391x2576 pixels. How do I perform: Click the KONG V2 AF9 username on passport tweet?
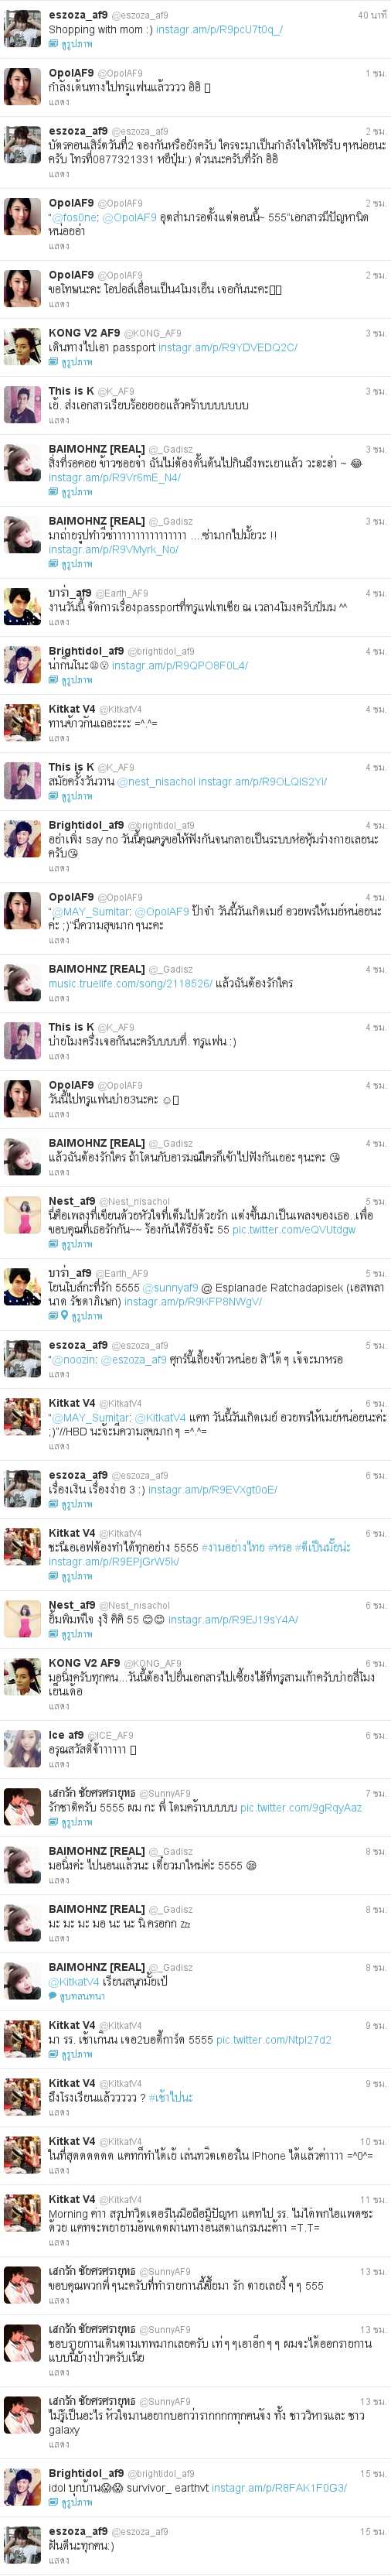click(x=83, y=333)
